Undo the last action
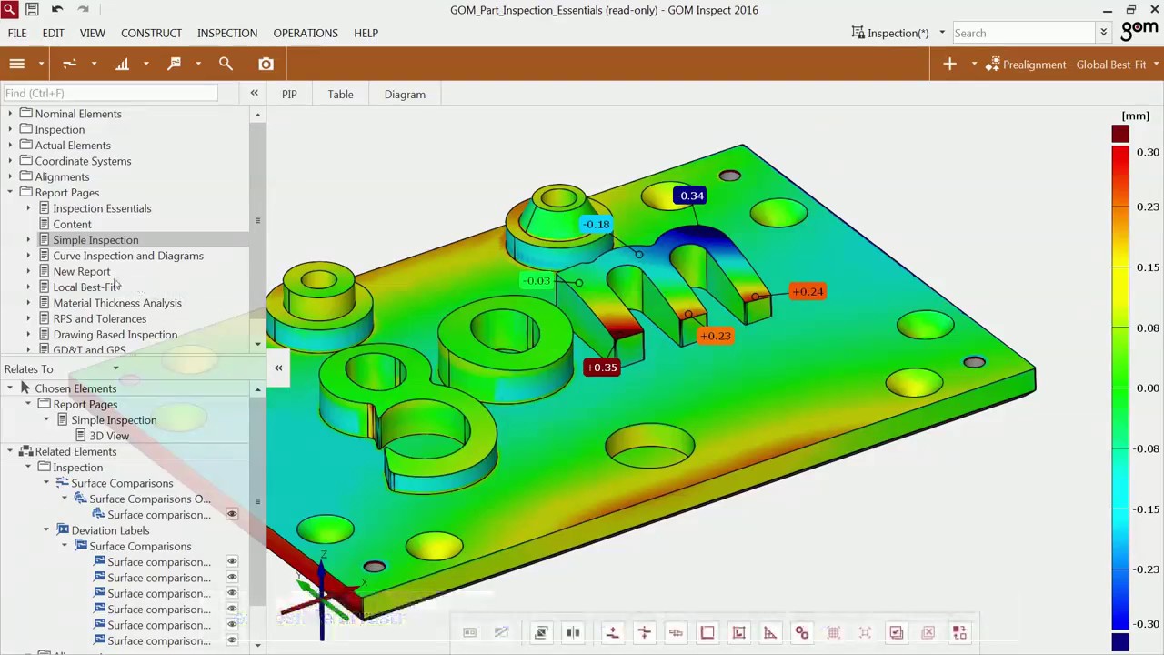This screenshot has height=655, width=1164. pos(57,9)
